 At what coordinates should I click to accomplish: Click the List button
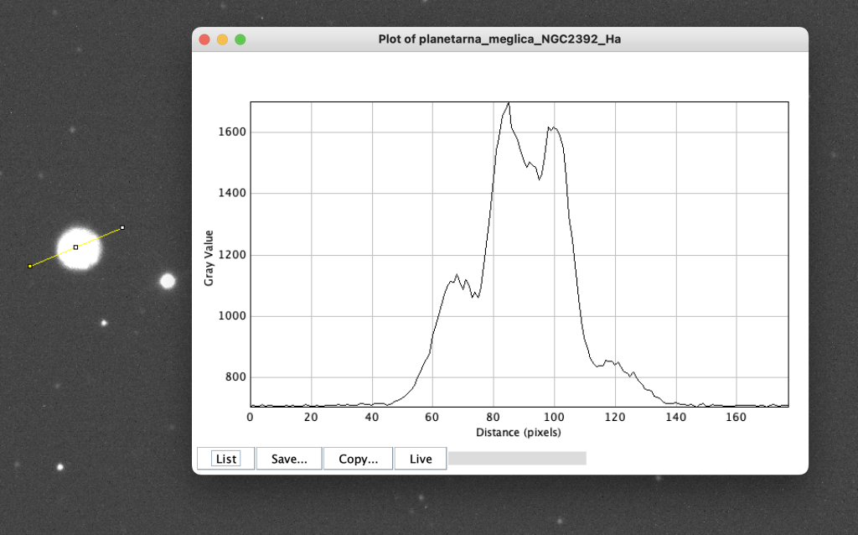click(225, 459)
